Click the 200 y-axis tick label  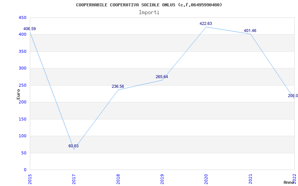click(22, 102)
